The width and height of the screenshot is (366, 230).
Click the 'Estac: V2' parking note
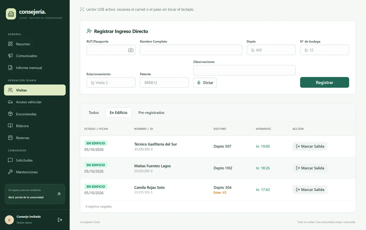click(220, 193)
